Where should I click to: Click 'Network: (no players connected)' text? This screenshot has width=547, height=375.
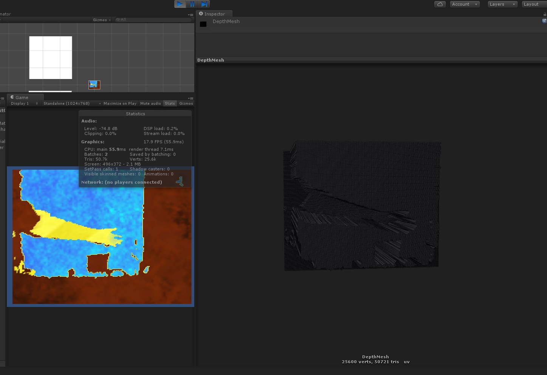coord(122,182)
